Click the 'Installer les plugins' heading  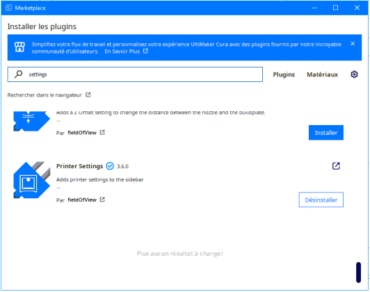42,26
